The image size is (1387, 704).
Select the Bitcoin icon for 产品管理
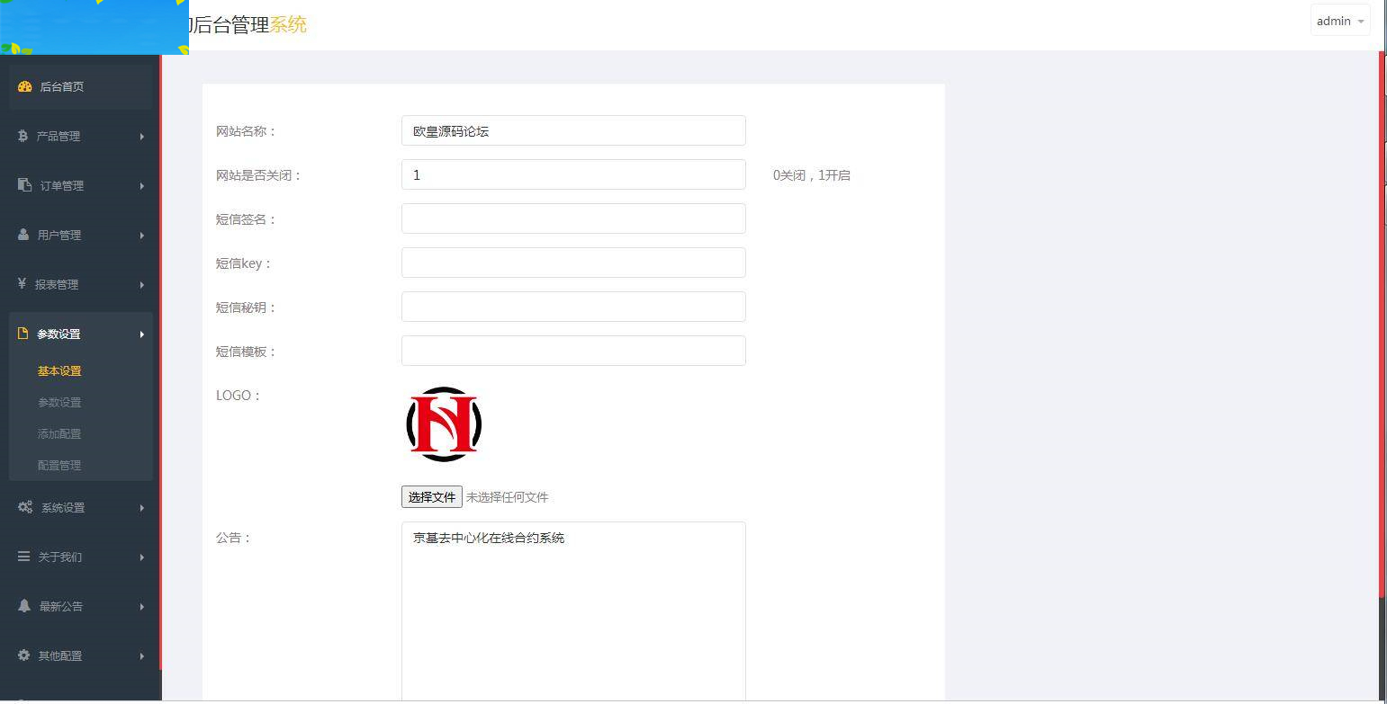[23, 136]
